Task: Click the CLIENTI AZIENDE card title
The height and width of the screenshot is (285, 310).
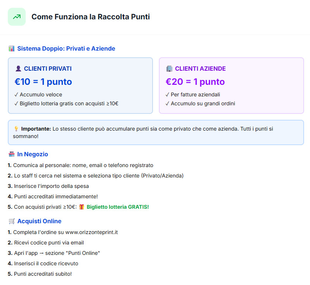Action: click(x=200, y=68)
